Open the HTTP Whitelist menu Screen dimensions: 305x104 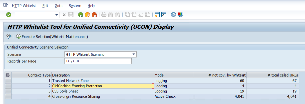pyautogui.click(x=24, y=6)
